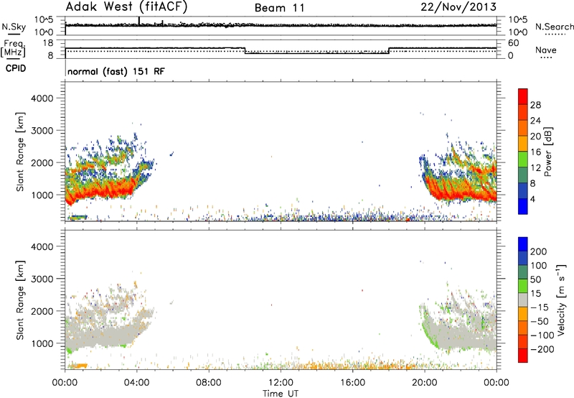Pick the light green Power segment between 12 and 16
Image resolution: width=574 pixels, height=398 pixels.
point(523,159)
